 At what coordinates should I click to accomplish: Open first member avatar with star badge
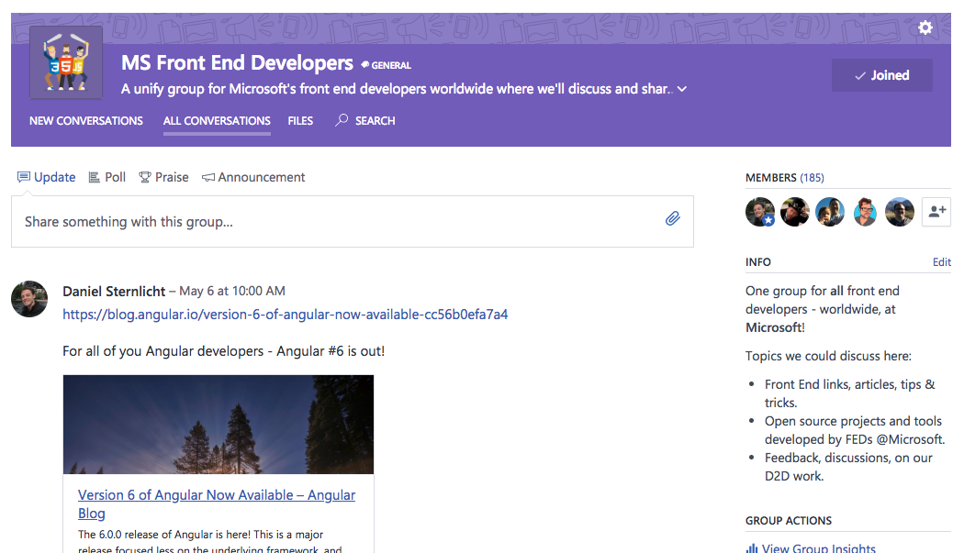point(760,212)
